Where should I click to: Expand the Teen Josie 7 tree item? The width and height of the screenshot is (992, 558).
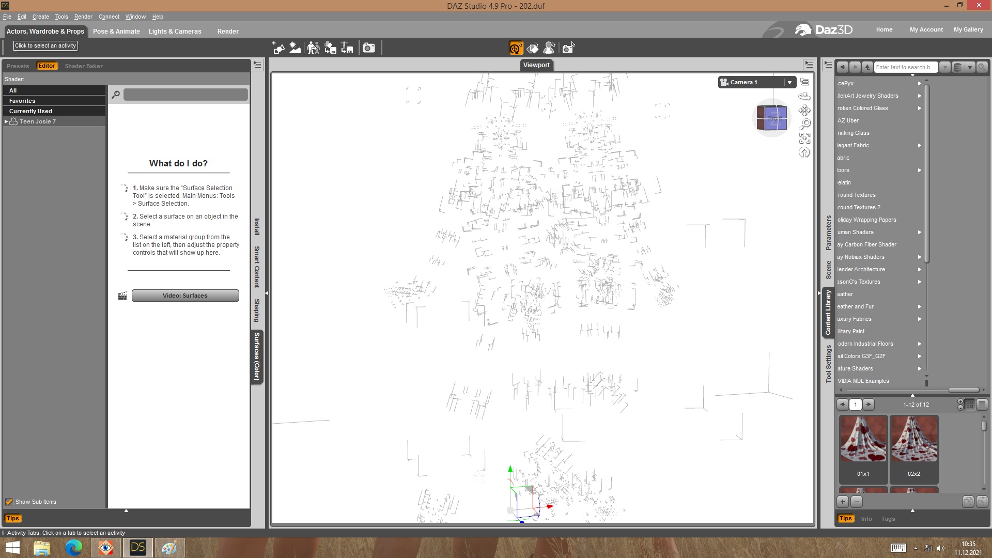[6, 121]
